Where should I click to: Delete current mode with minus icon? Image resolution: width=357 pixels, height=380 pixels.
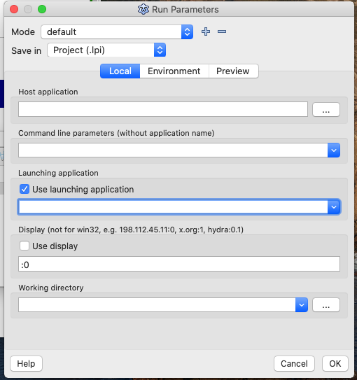click(x=222, y=31)
